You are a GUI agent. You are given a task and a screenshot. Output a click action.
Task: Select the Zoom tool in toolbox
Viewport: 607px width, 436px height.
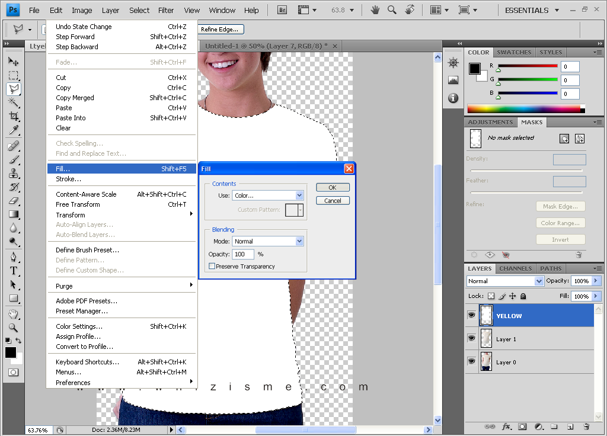pos(14,328)
